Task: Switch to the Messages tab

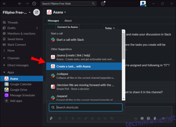Action: 53,21
